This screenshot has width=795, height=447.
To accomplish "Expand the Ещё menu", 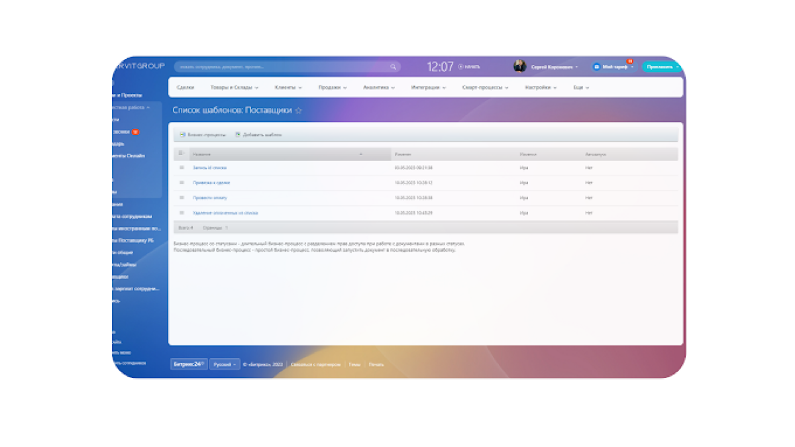I will [581, 87].
